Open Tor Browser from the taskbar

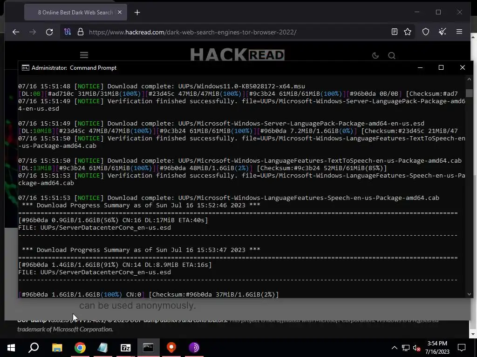click(x=194, y=348)
